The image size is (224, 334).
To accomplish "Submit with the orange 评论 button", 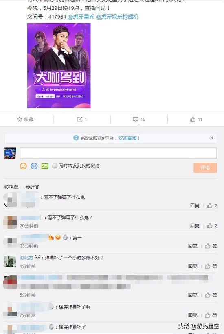I will pos(205,168).
